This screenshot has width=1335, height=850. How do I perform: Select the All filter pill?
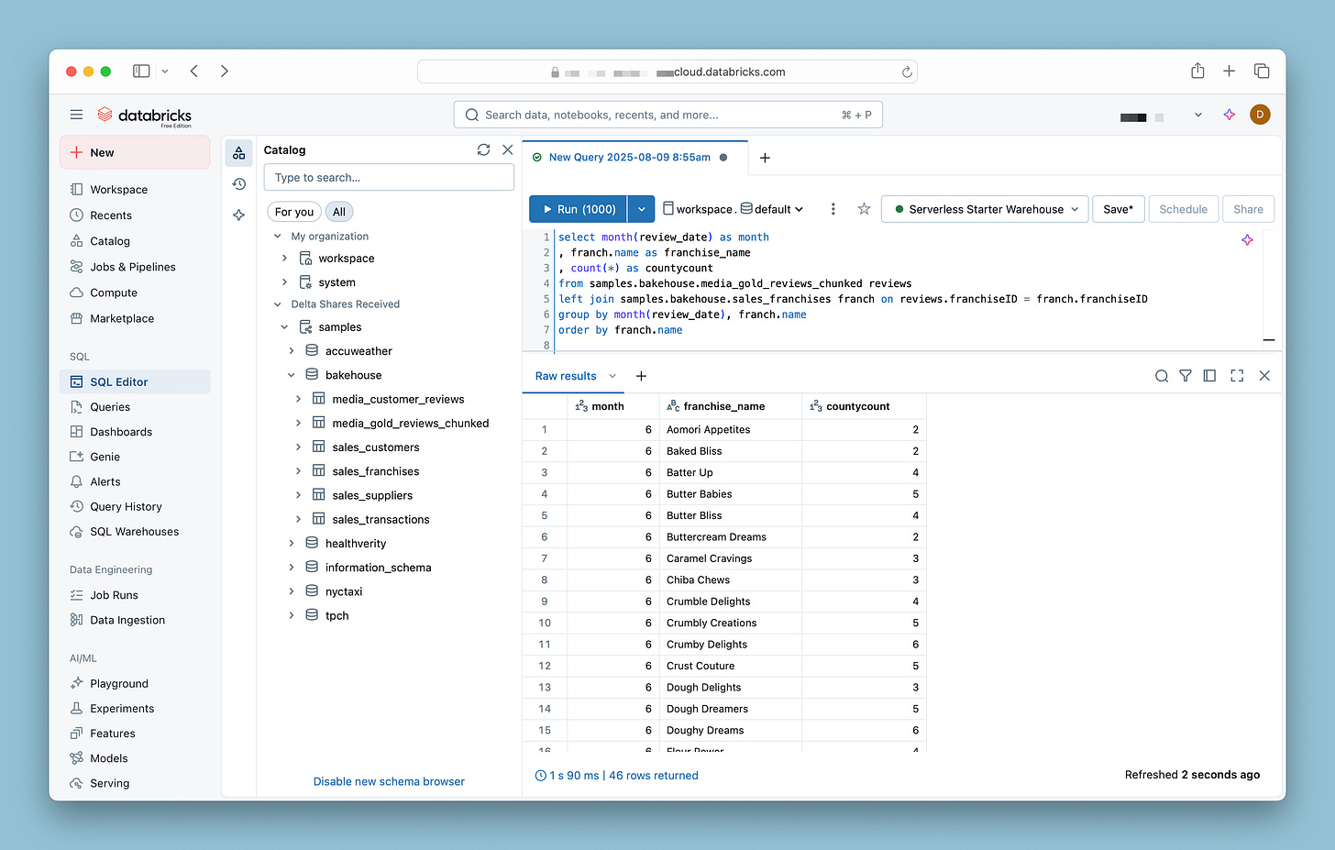(x=339, y=212)
